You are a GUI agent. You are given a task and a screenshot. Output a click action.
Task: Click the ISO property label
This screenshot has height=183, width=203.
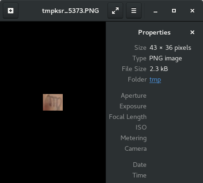(141, 127)
